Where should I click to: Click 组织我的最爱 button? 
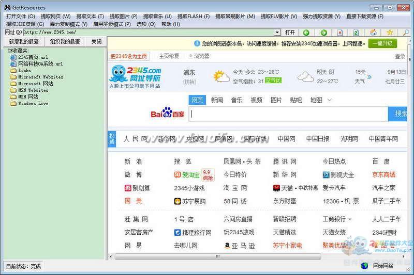[65, 42]
